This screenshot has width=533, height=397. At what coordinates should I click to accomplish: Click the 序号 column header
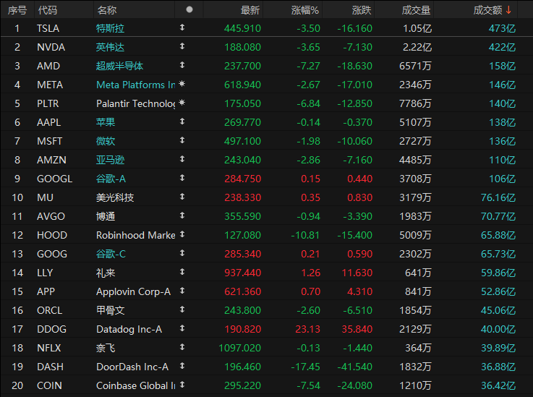pos(17,10)
